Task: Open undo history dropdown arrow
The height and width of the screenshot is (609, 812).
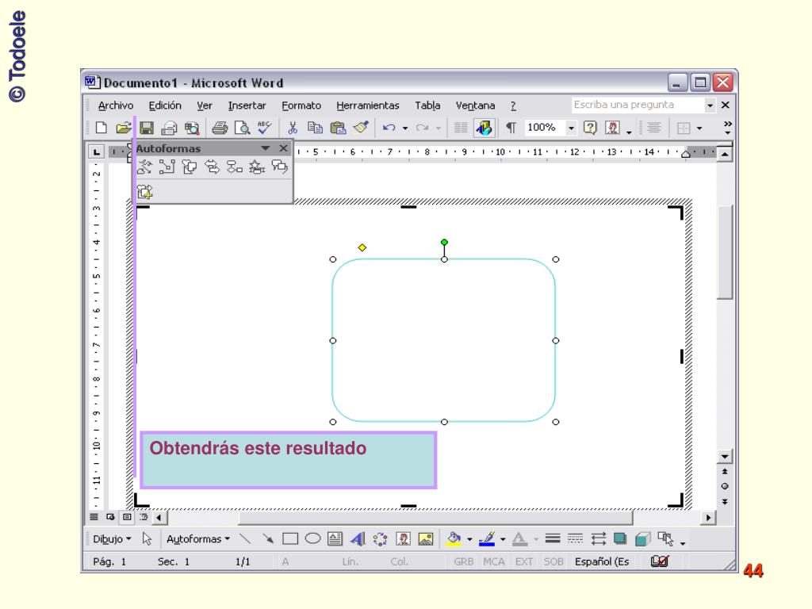Action: pos(405,128)
